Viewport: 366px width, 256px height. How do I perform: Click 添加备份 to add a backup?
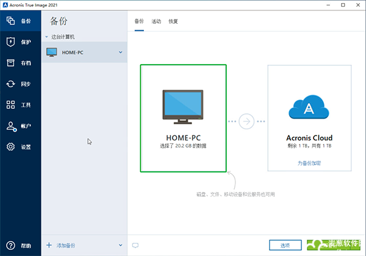pos(65,246)
